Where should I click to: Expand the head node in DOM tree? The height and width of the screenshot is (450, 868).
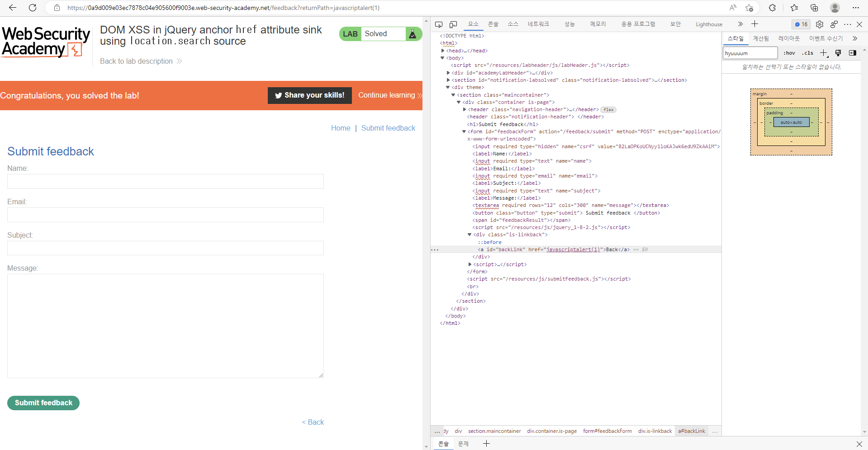pos(443,51)
